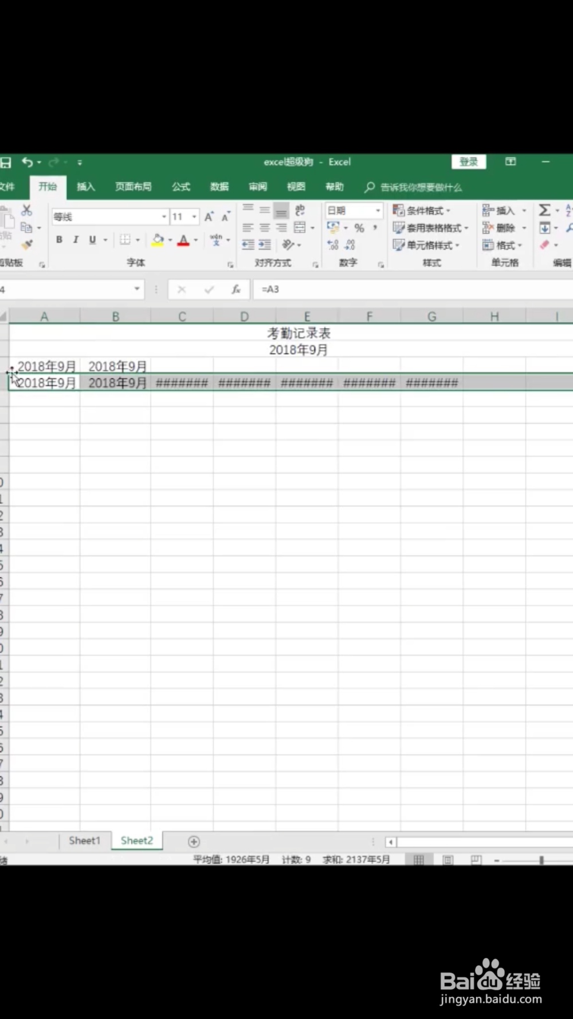
Task: Click Align Left icon
Action: click(x=248, y=228)
